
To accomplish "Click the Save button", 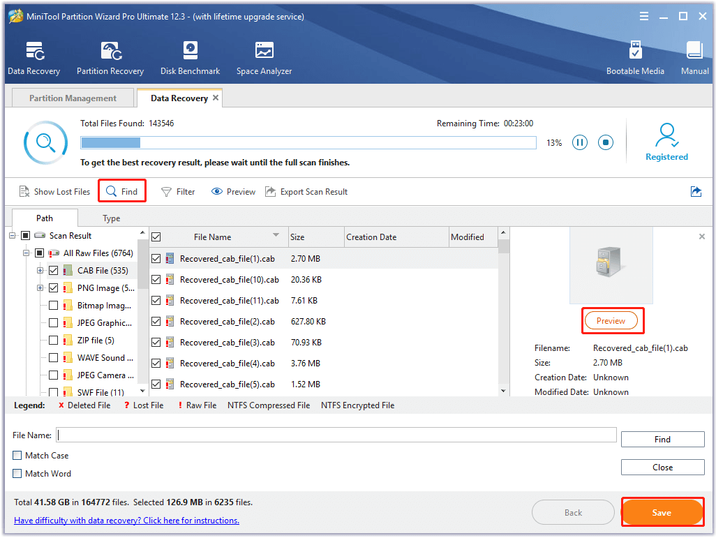I will point(662,511).
